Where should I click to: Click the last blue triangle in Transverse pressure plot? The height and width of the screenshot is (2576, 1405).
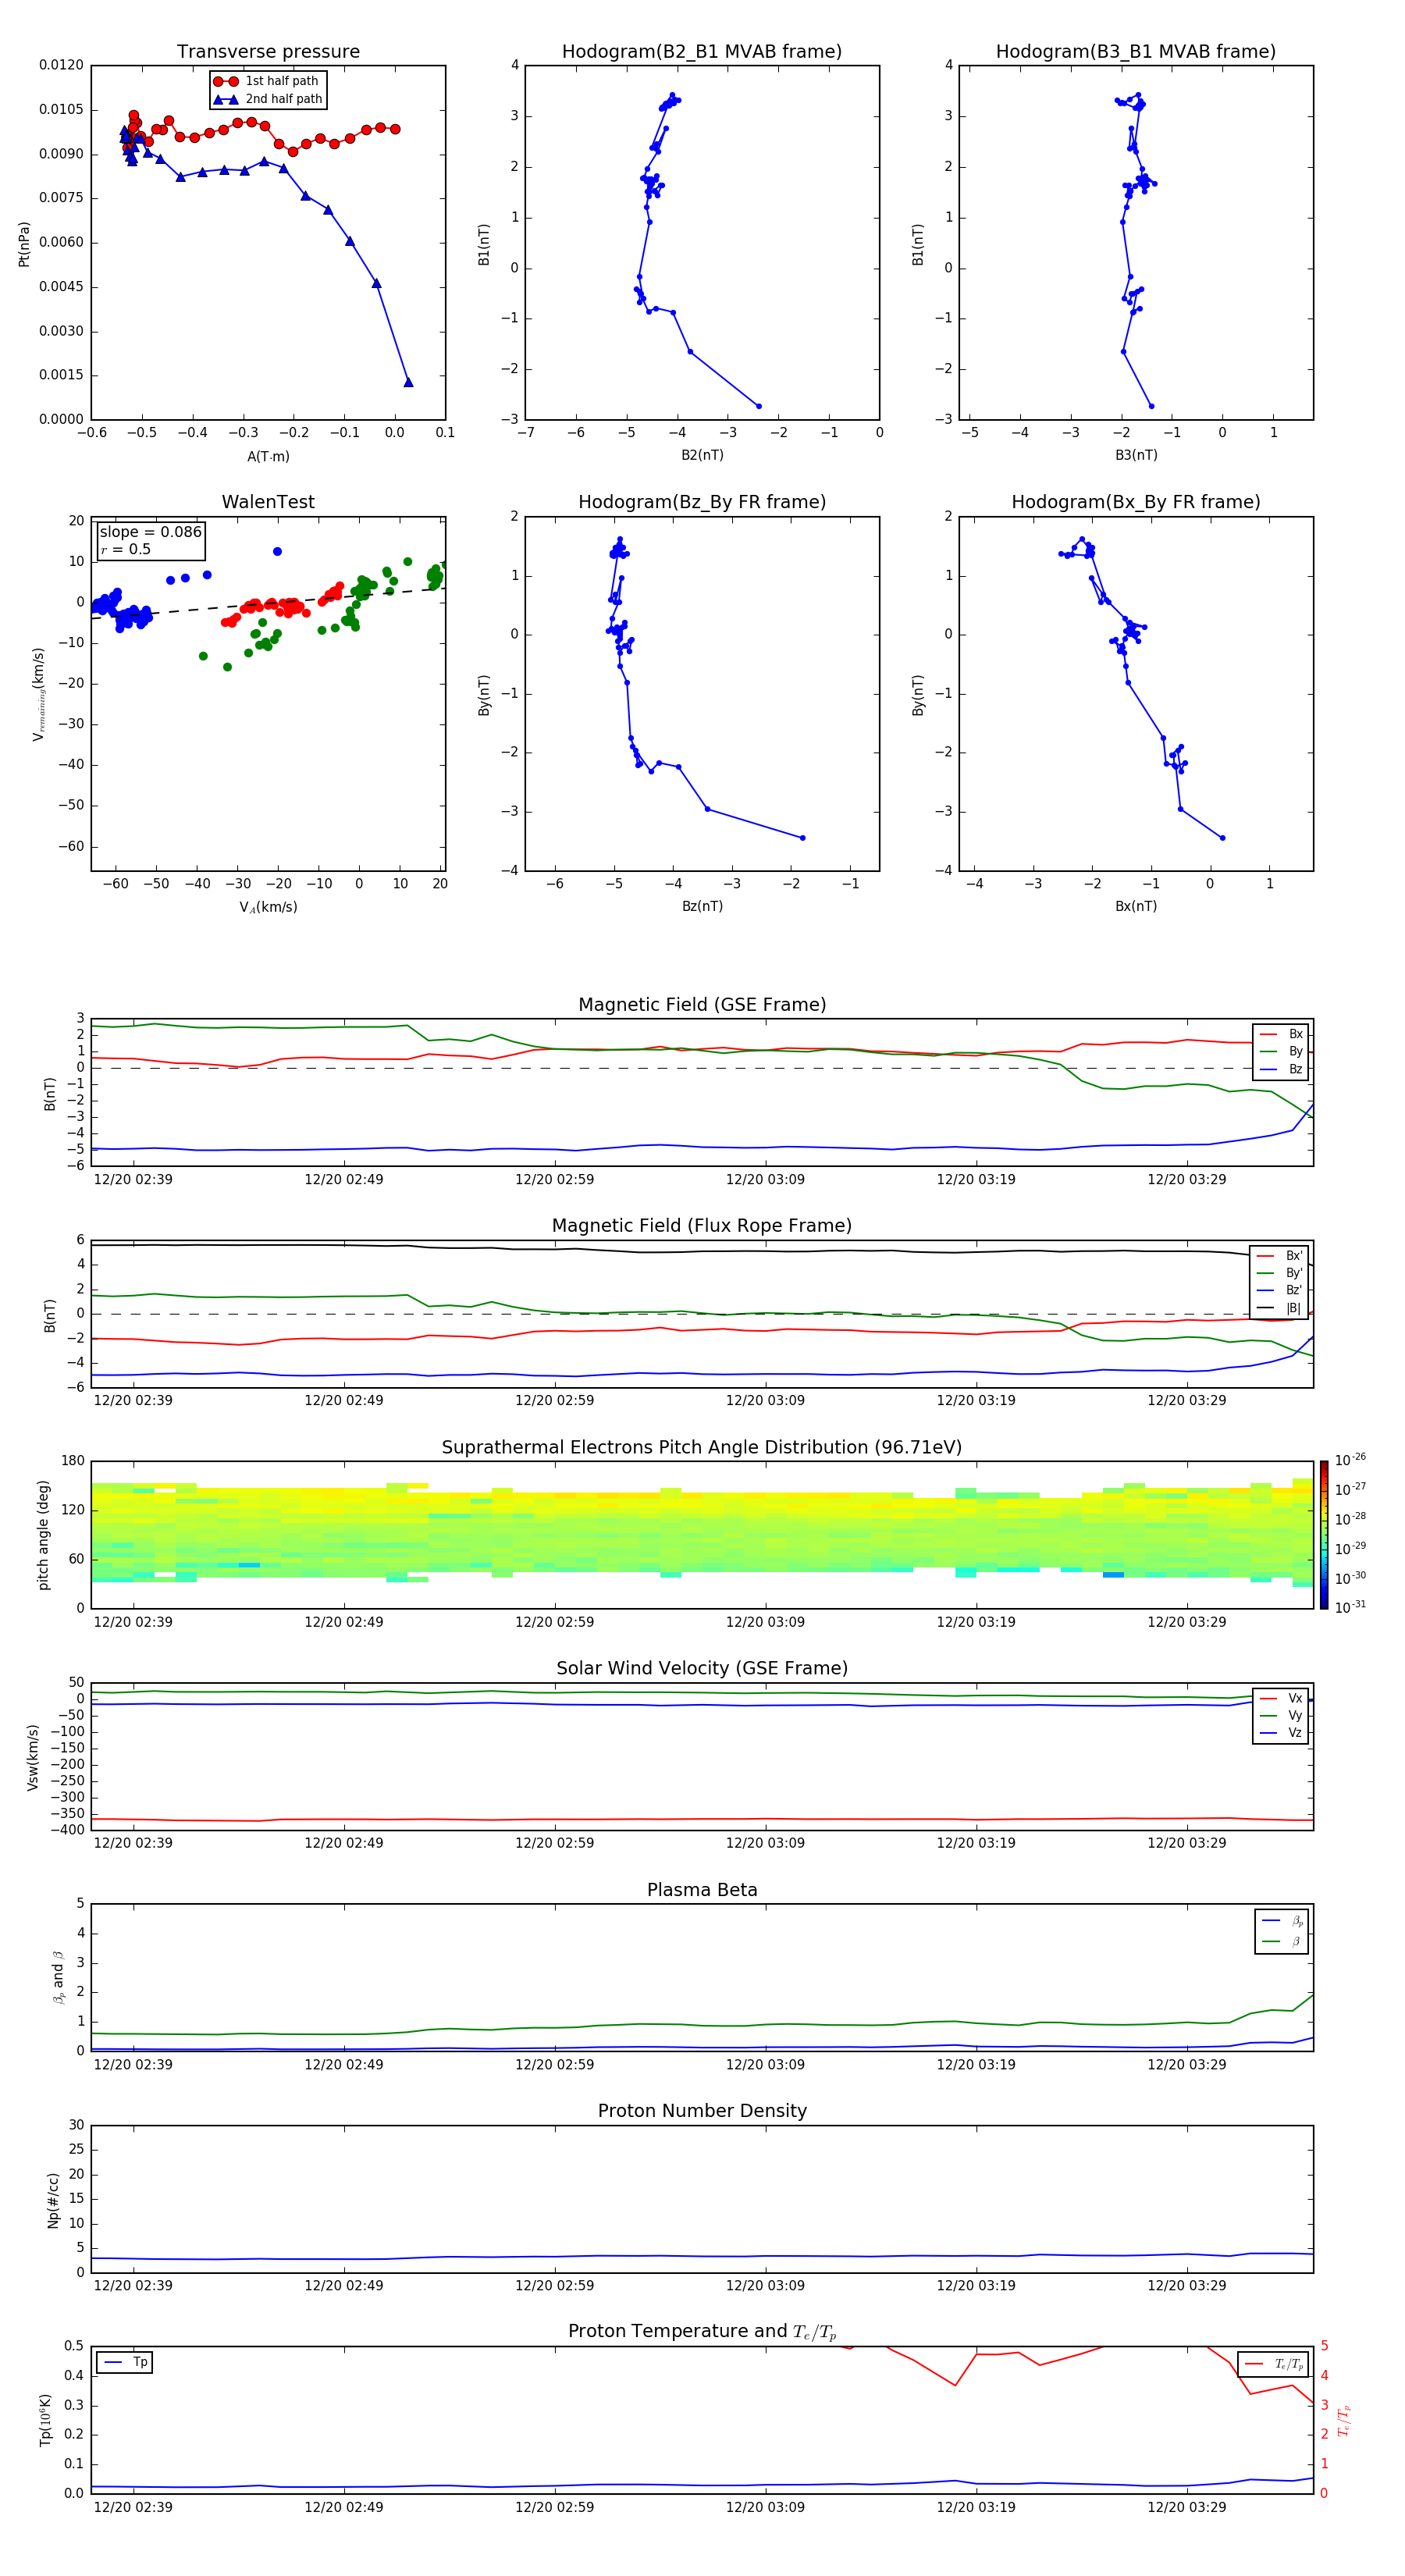pos(408,382)
